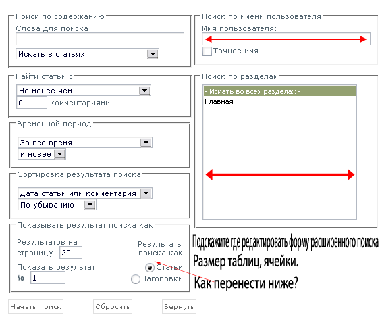Screen dimensions: 380x317
Task: Select the 'Заголовки' radio button
Action: coord(136,279)
